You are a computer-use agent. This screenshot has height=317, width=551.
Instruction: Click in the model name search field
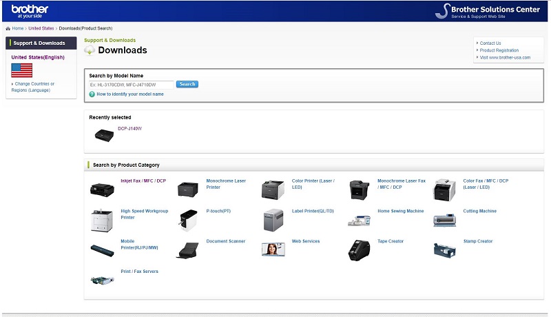(x=131, y=85)
